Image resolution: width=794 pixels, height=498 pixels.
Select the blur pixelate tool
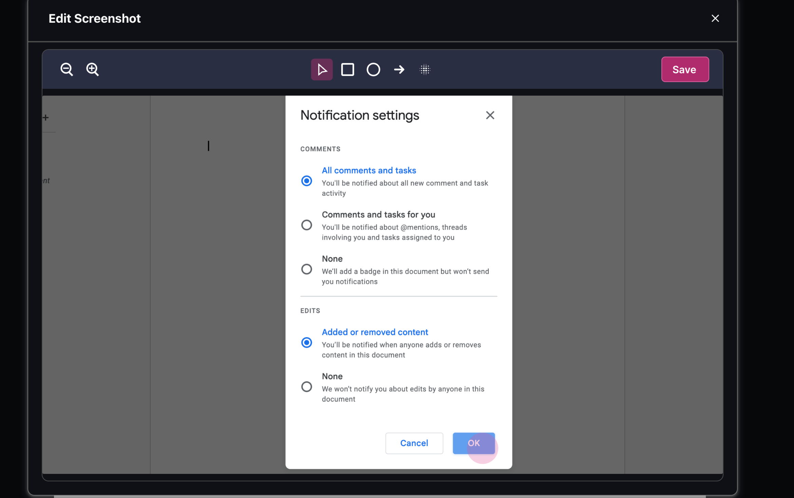pyautogui.click(x=425, y=70)
